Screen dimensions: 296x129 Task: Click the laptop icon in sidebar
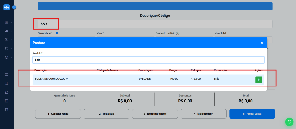[7, 101]
